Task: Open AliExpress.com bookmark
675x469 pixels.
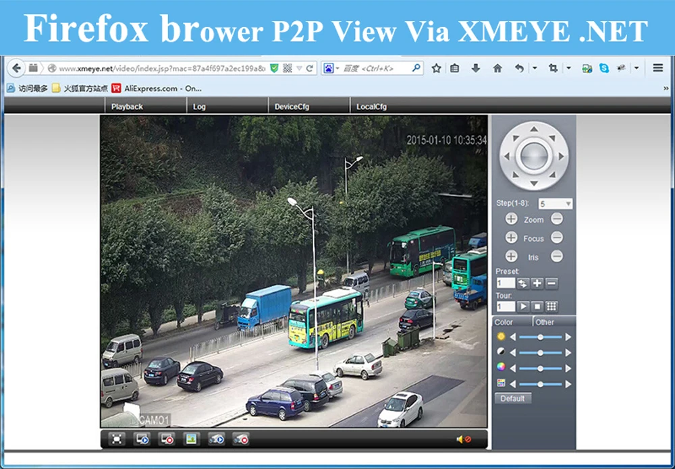Action: pos(157,88)
